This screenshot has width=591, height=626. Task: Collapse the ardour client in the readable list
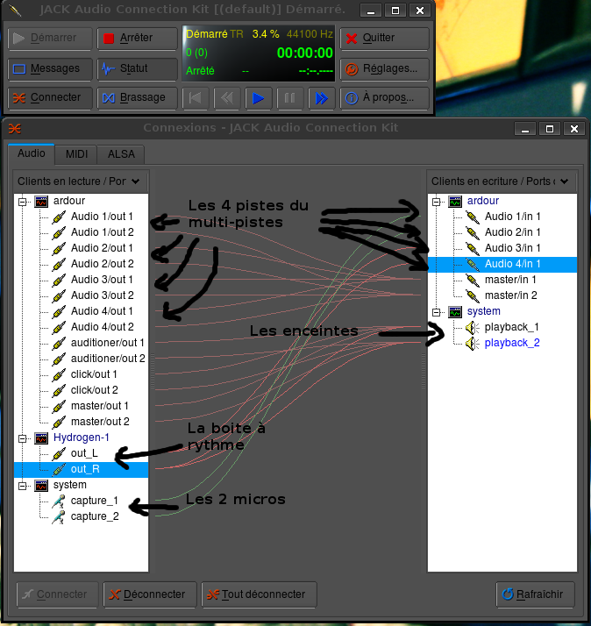pyautogui.click(x=23, y=202)
